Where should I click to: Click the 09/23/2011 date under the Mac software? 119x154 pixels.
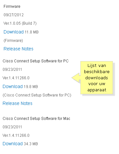click(12, 127)
